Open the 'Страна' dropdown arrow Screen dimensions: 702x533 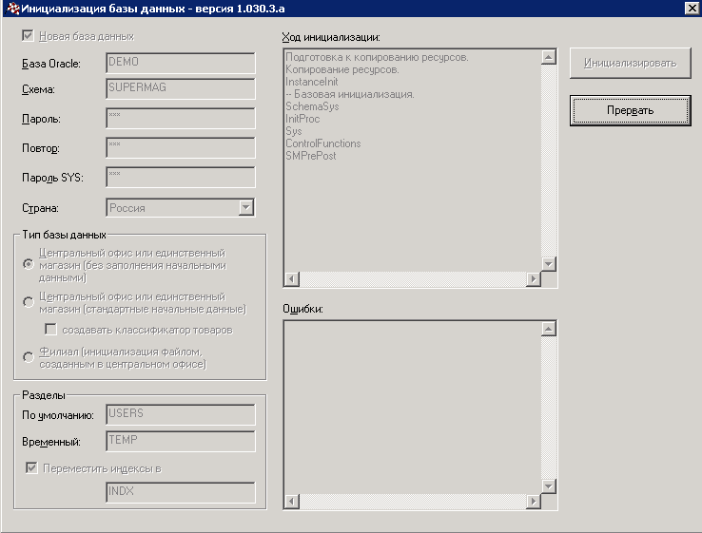(245, 207)
